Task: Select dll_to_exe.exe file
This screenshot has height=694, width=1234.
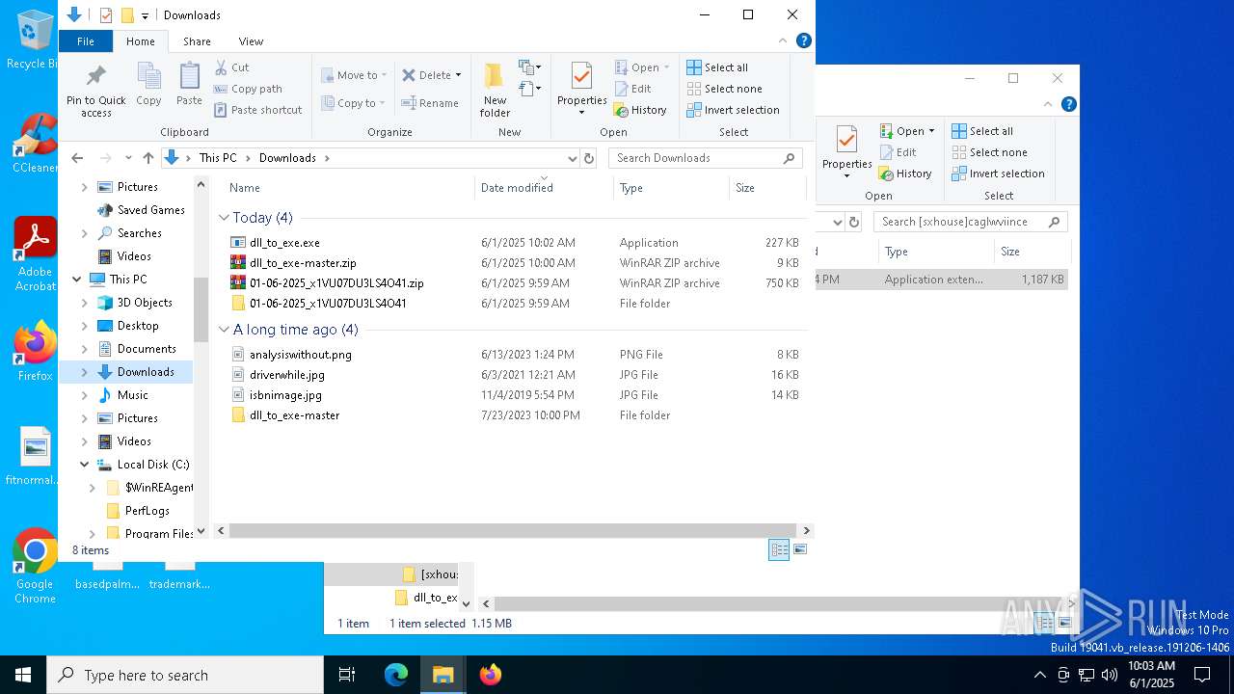Action: 515,243
